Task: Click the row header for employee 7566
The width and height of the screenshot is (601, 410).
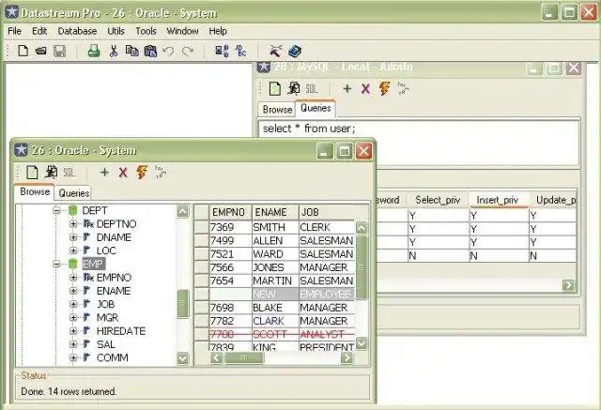Action: (201, 267)
